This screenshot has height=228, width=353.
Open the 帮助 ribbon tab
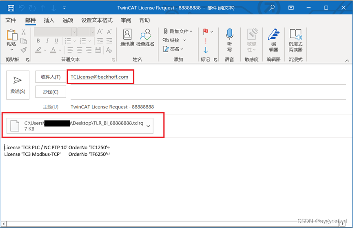(144, 20)
